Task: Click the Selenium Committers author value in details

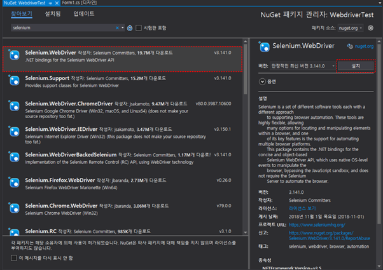Action: 309,201
